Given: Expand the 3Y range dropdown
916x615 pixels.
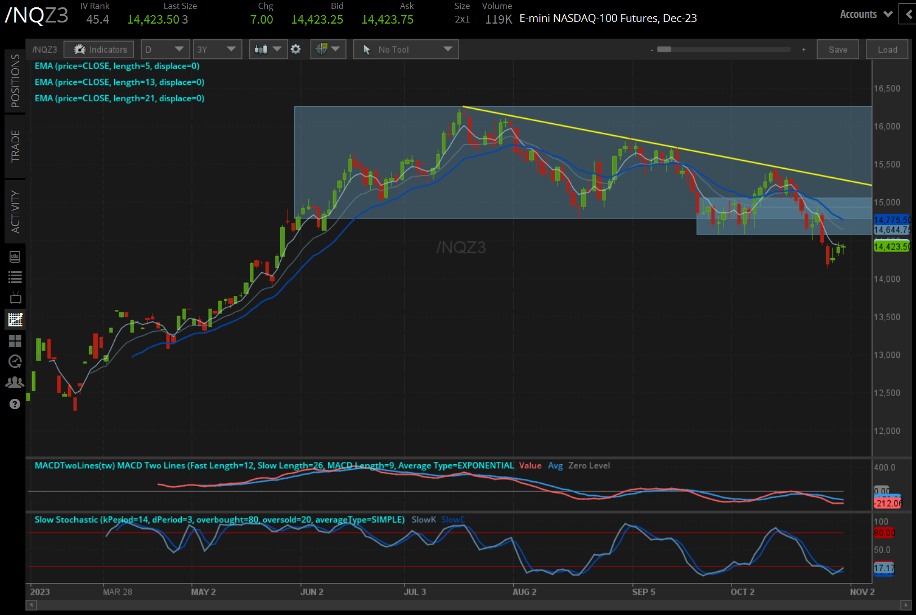Looking at the screenshot, I should (x=217, y=49).
